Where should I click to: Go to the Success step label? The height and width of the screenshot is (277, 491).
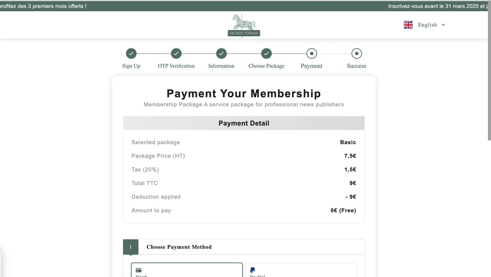(356, 66)
